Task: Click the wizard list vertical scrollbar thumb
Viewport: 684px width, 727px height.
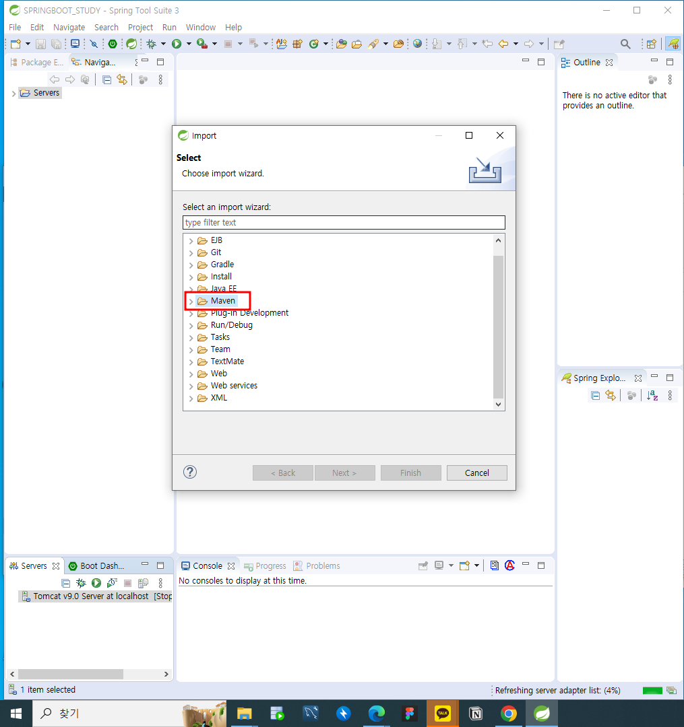Action: (498, 327)
